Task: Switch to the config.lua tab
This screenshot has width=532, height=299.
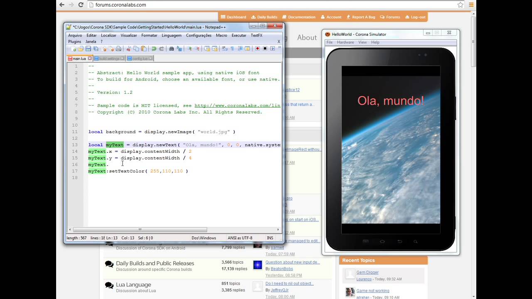Action: point(140,59)
